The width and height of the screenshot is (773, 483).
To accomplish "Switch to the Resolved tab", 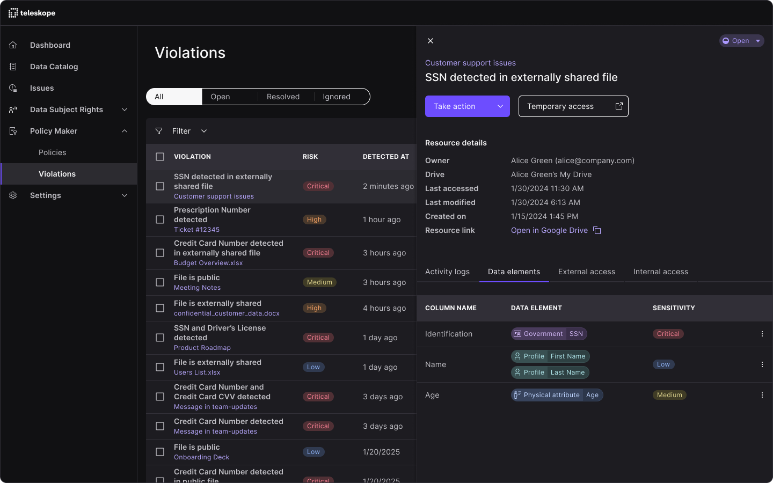I will (x=286, y=97).
